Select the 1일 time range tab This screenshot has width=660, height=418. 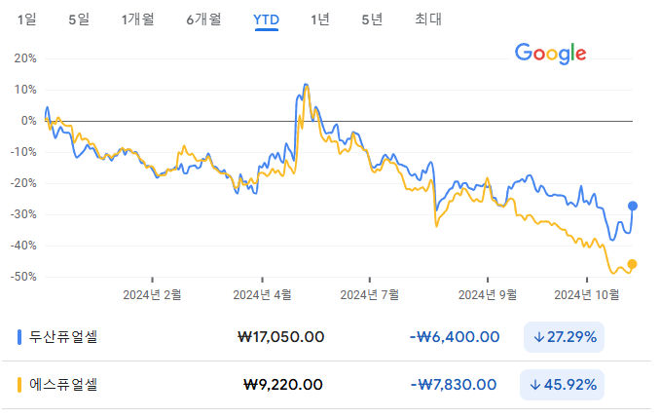(x=26, y=19)
